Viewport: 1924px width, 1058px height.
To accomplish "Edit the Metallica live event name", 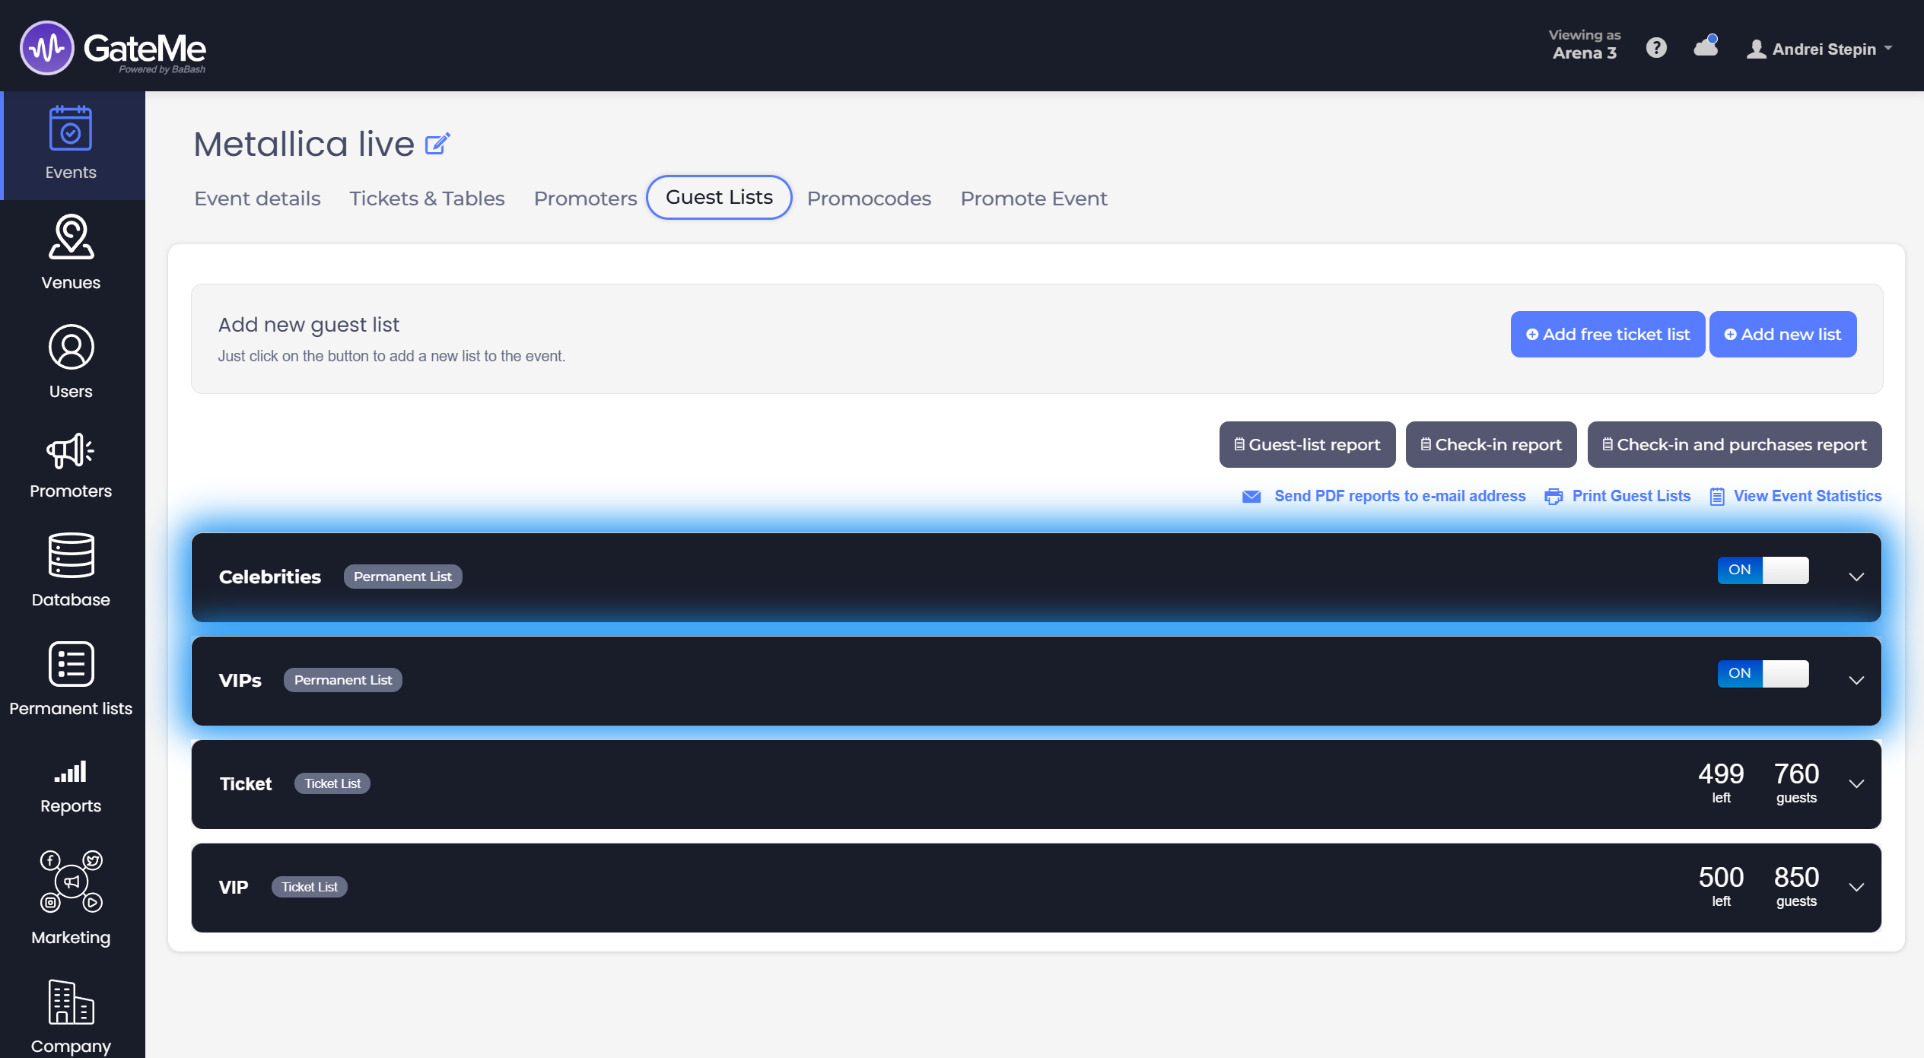I will (x=437, y=143).
